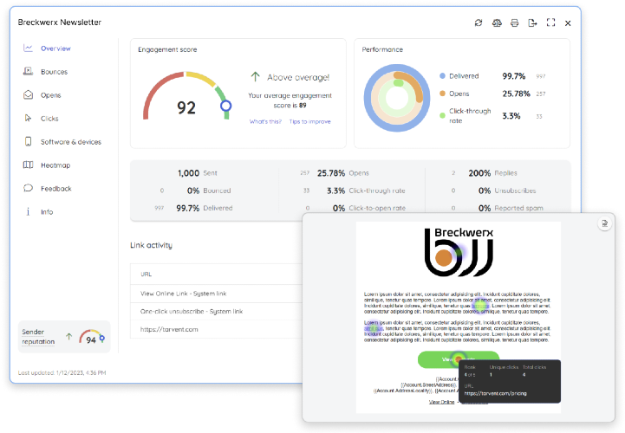This screenshot has height=433, width=625.
Task: Open the compare (balance scale) icon
Action: 497,23
